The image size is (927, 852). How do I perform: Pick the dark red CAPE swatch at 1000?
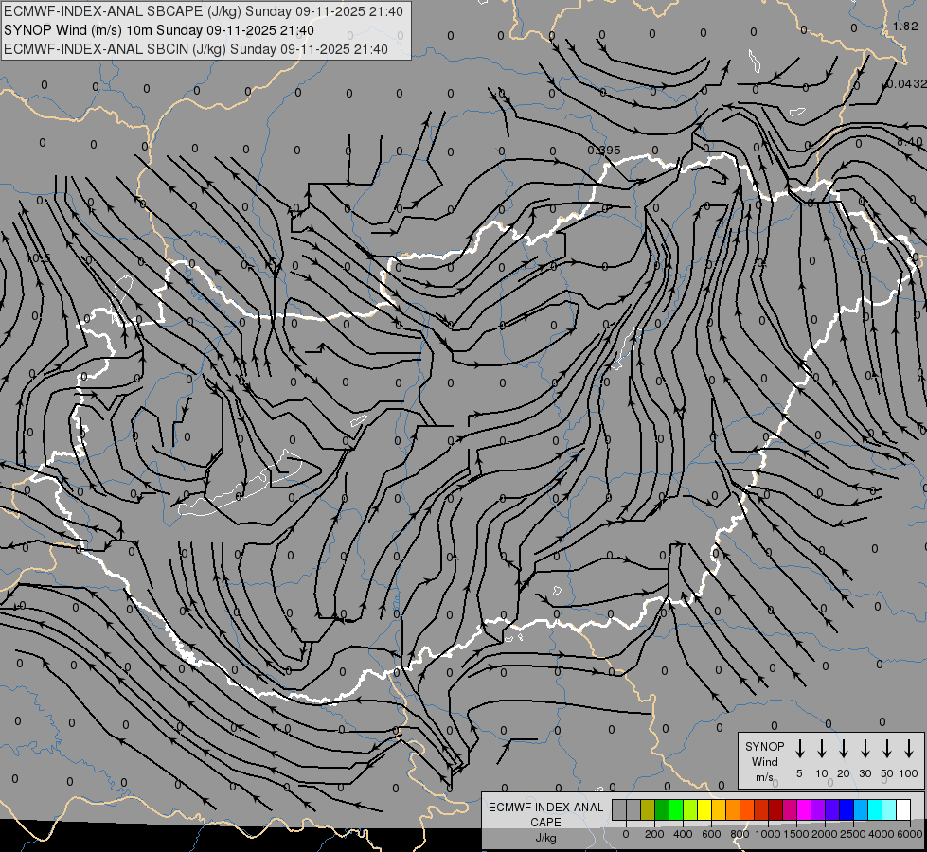click(x=775, y=809)
